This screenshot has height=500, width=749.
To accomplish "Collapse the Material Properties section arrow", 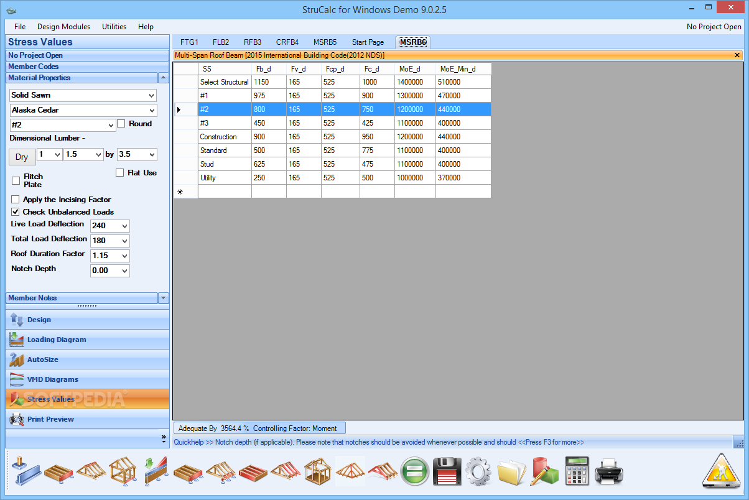I will [164, 78].
